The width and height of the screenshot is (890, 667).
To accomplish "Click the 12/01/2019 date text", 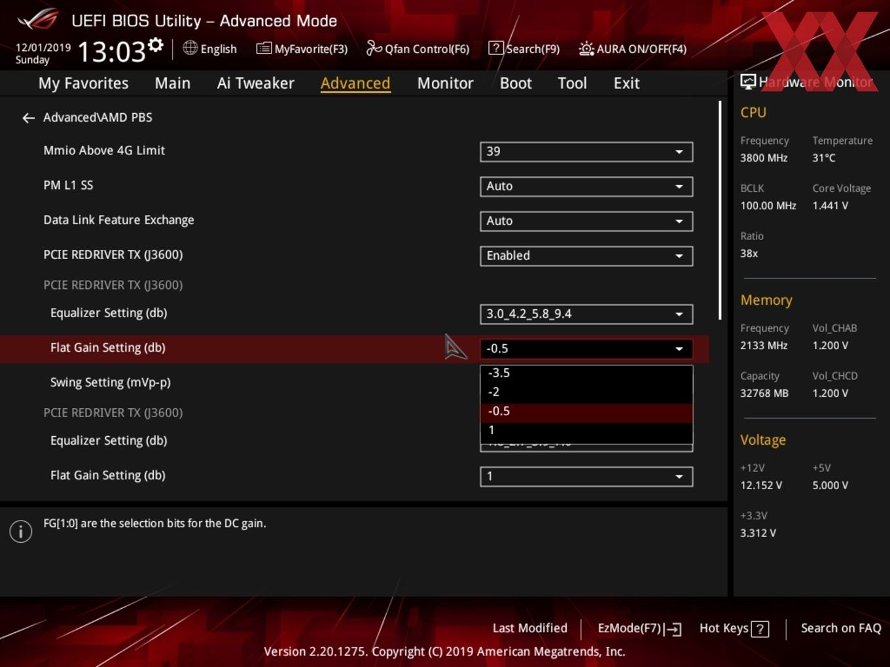I will (x=43, y=48).
